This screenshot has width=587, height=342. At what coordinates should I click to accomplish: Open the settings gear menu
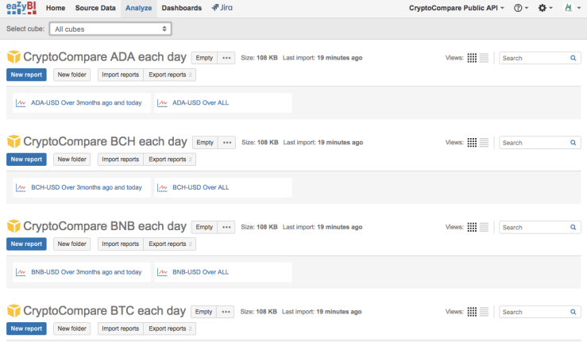[545, 8]
